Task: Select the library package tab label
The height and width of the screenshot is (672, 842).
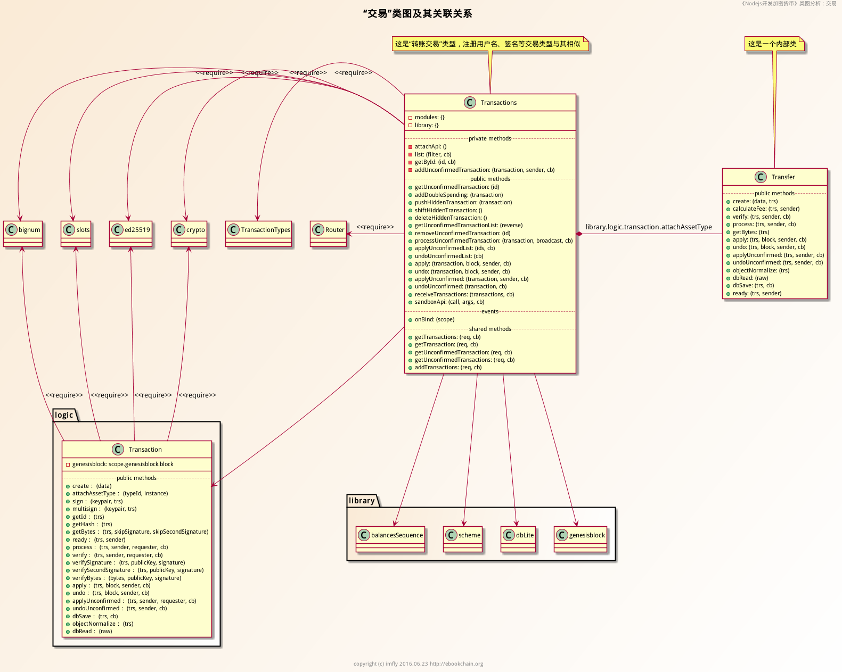Action: pyautogui.click(x=362, y=501)
